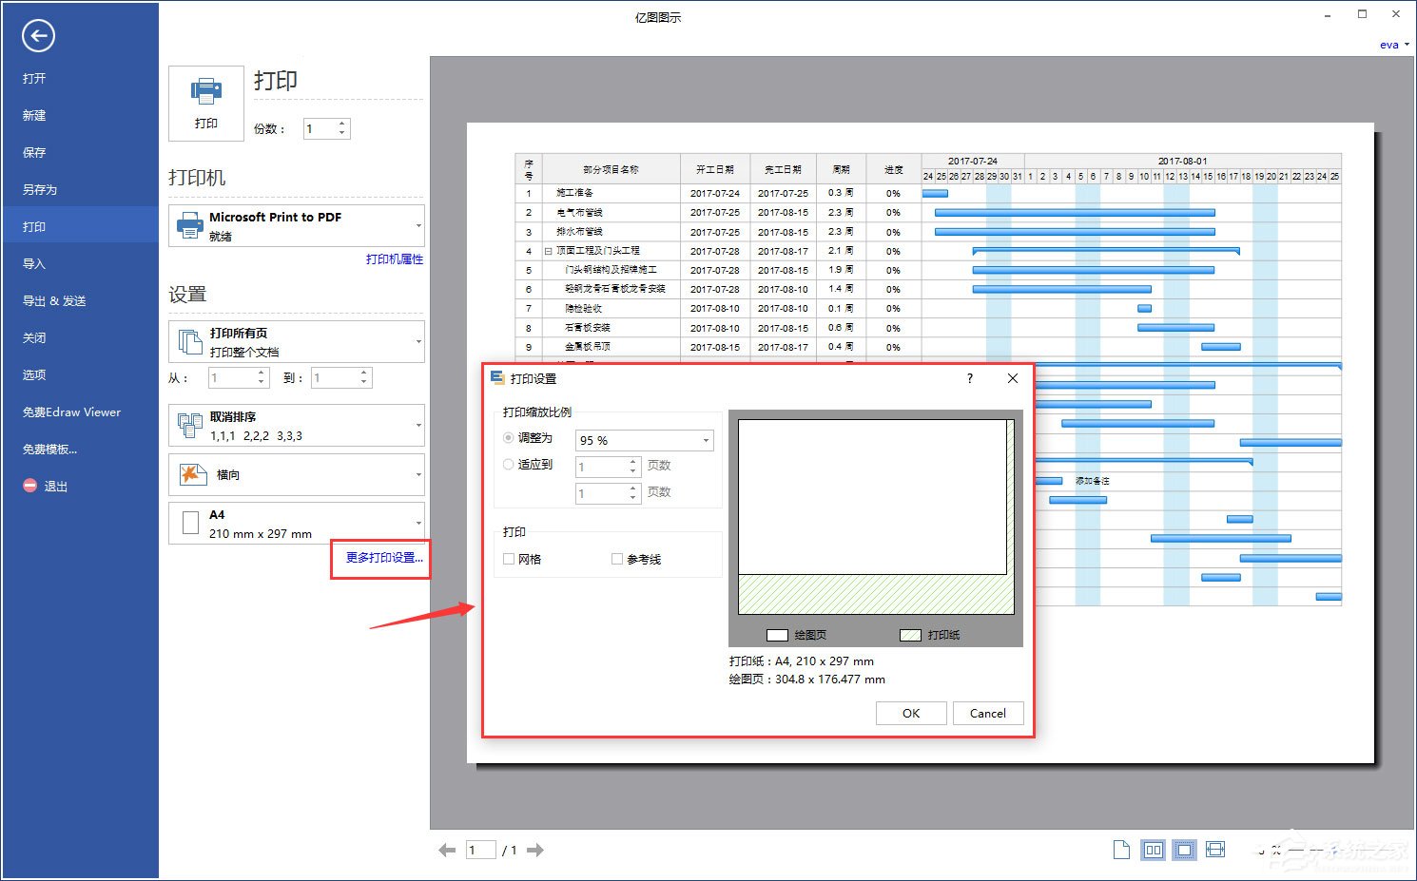Go to the next preview page arrow
Viewport: 1417px width, 881px height.
coord(535,851)
